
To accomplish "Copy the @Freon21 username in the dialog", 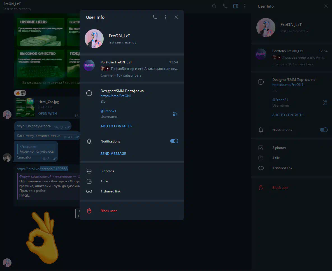I will (x=108, y=111).
